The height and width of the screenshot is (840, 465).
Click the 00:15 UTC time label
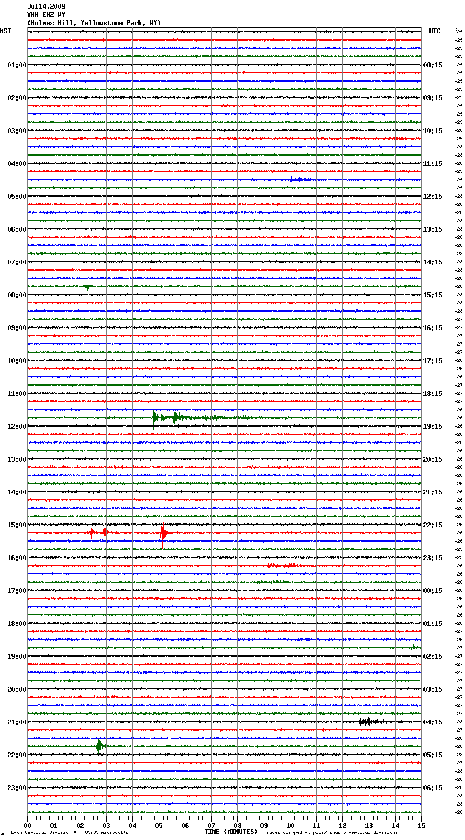[433, 591]
